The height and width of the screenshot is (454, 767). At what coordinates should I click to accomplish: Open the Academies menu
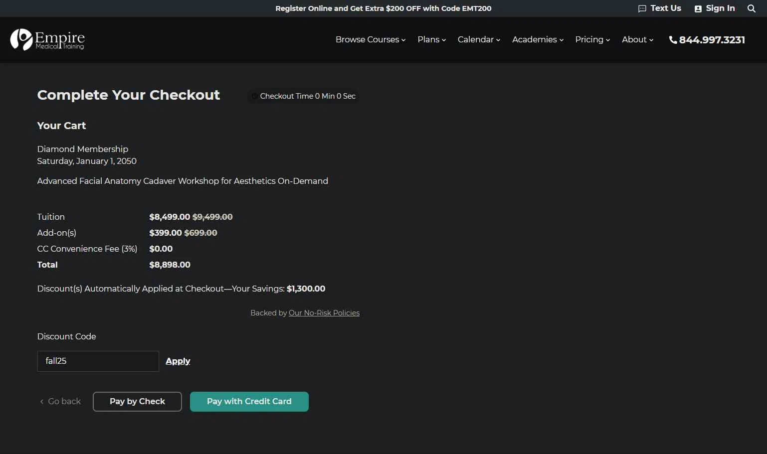pyautogui.click(x=538, y=39)
